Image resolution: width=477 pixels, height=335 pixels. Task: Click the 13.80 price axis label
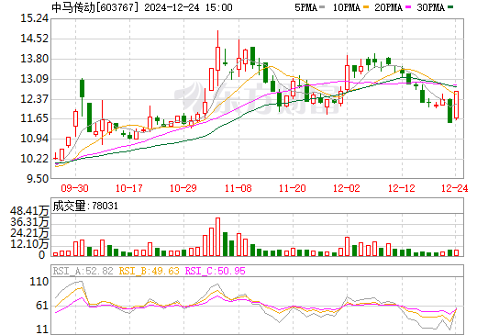pyautogui.click(x=35, y=59)
